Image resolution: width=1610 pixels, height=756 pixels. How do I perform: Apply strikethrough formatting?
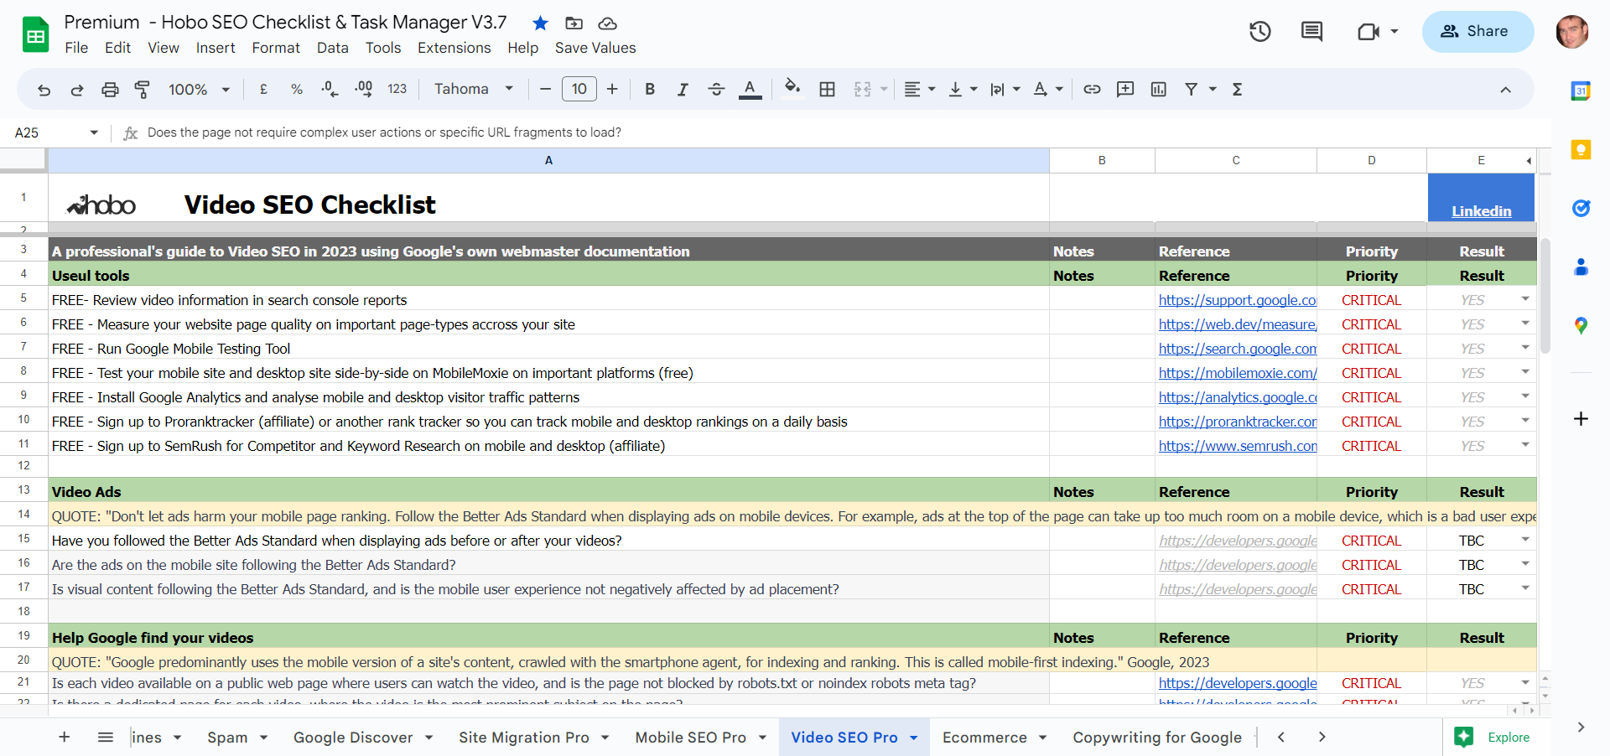click(x=716, y=90)
